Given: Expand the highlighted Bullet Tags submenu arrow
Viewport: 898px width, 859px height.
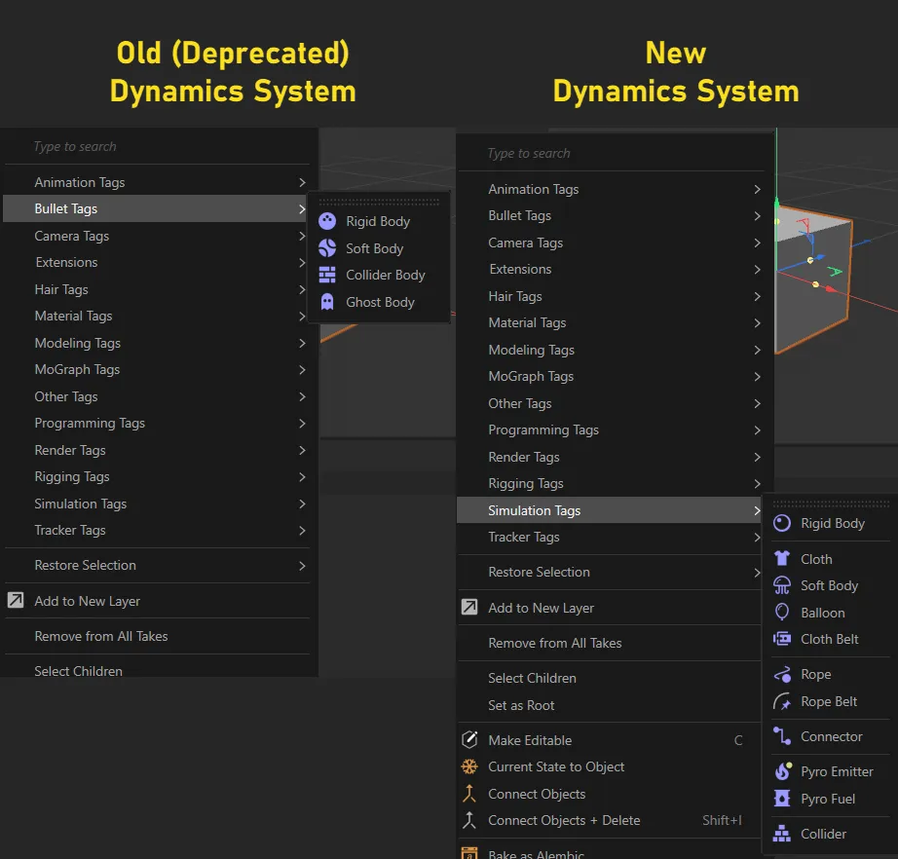Looking at the screenshot, I should pos(302,208).
